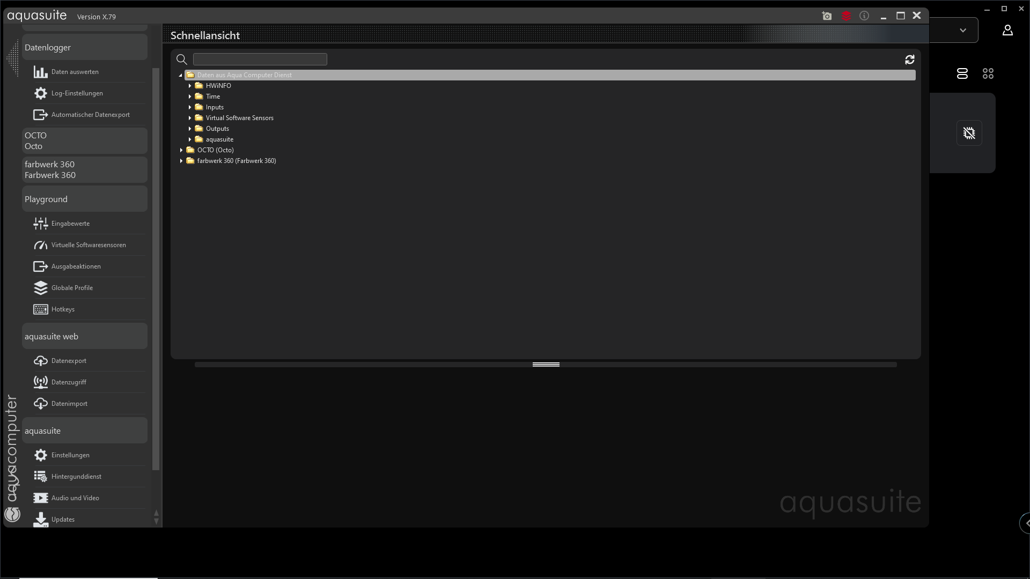
Task: Expand the aquasuite tree folder
Action: coord(190,139)
